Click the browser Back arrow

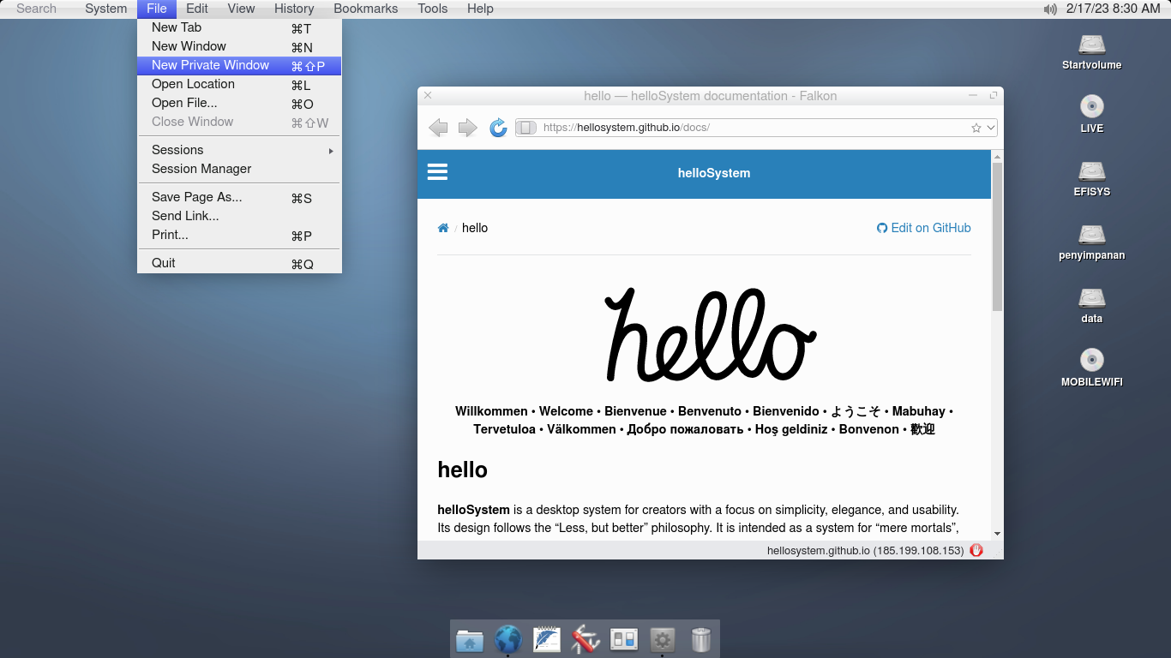[438, 128]
